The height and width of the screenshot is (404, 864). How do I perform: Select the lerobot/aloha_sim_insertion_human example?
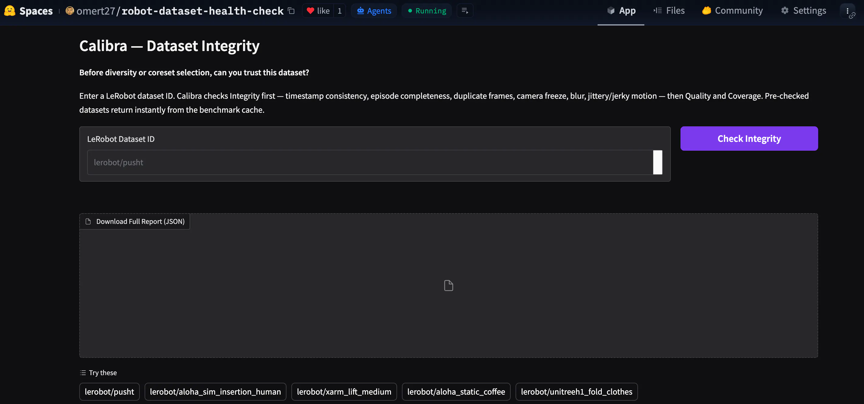click(215, 392)
